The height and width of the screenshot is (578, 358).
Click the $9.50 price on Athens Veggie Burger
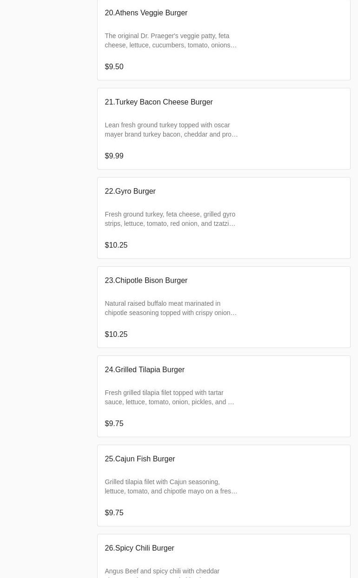click(x=114, y=67)
